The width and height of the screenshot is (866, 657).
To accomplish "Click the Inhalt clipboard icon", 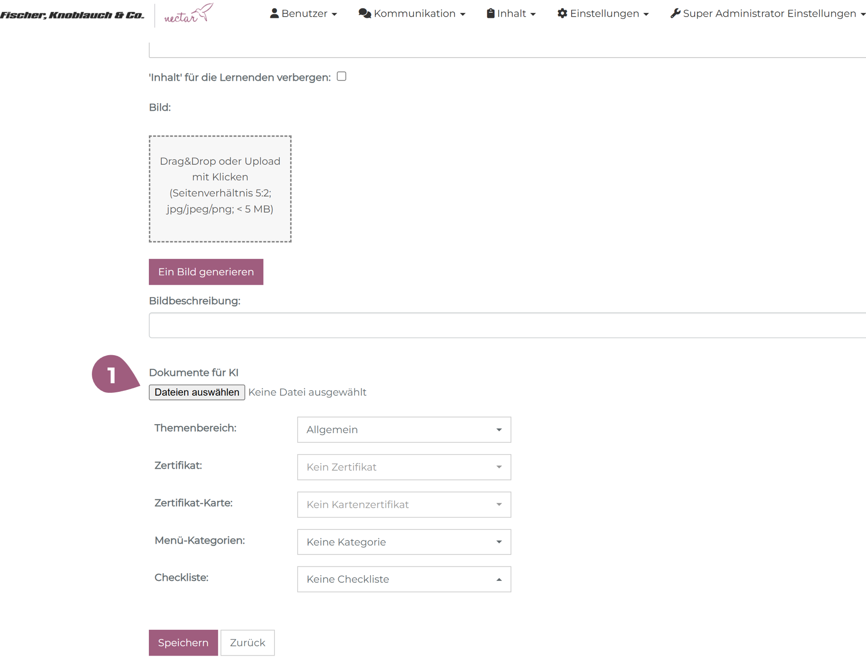I will pyautogui.click(x=490, y=13).
